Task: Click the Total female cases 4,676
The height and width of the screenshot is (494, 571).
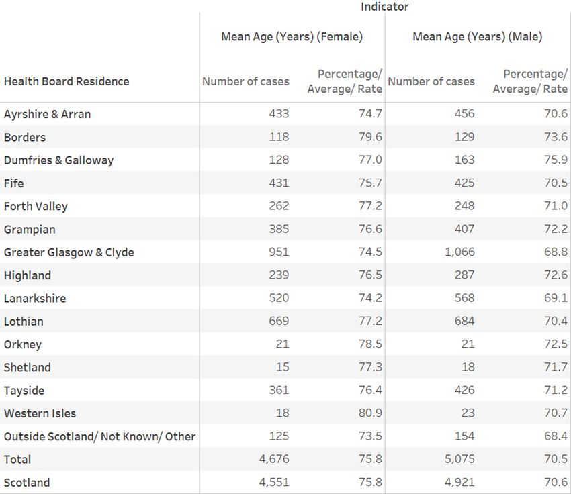Action: (x=274, y=459)
